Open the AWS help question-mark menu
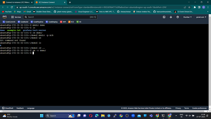Viewport: 211px width, 119px height. pyautogui.click(x=178, y=17)
